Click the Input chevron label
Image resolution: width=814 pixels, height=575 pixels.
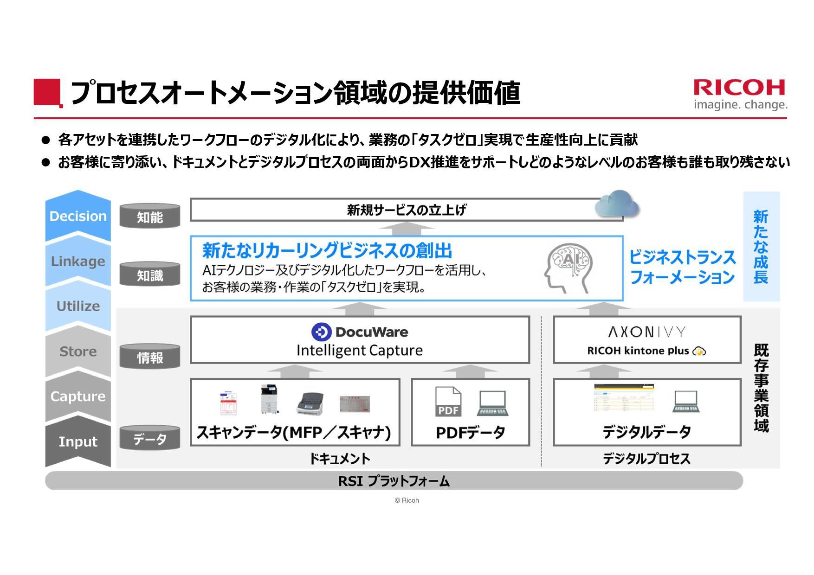click(x=78, y=441)
